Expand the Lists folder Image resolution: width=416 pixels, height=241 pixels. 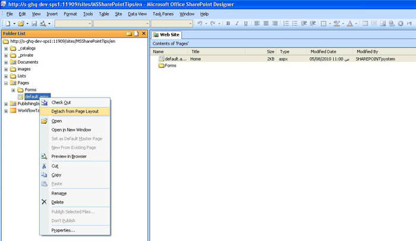(x=6, y=76)
